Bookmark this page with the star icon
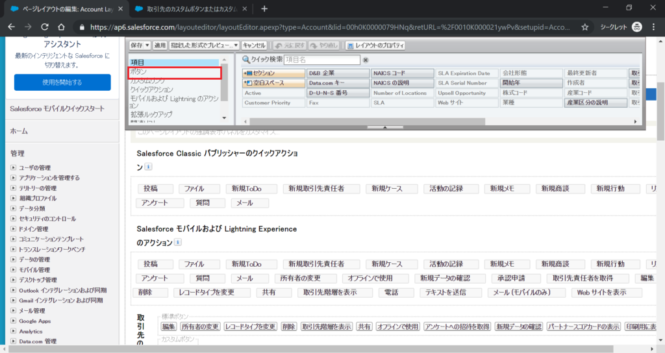This screenshot has height=353, width=665. (584, 27)
